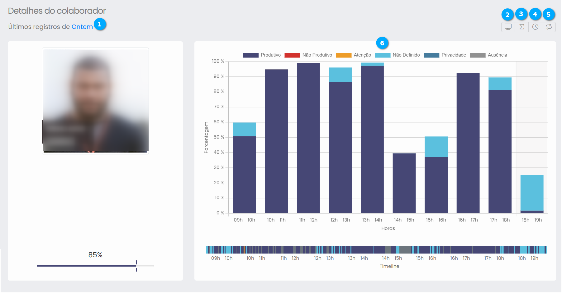Image resolution: width=562 pixels, height=293 pixels.
Task: Click the 85% productivity progress bar
Action: [95, 266]
